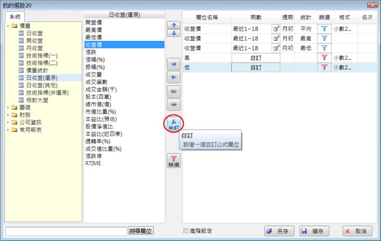The width and height of the screenshot is (381, 241).
Task: Select 市值比重(%) in the field list
Action: [x=101, y=111]
